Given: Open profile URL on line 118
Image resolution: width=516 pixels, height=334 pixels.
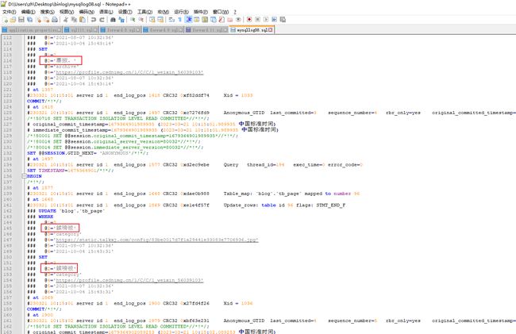Looking at the screenshot, I should click(129, 72).
